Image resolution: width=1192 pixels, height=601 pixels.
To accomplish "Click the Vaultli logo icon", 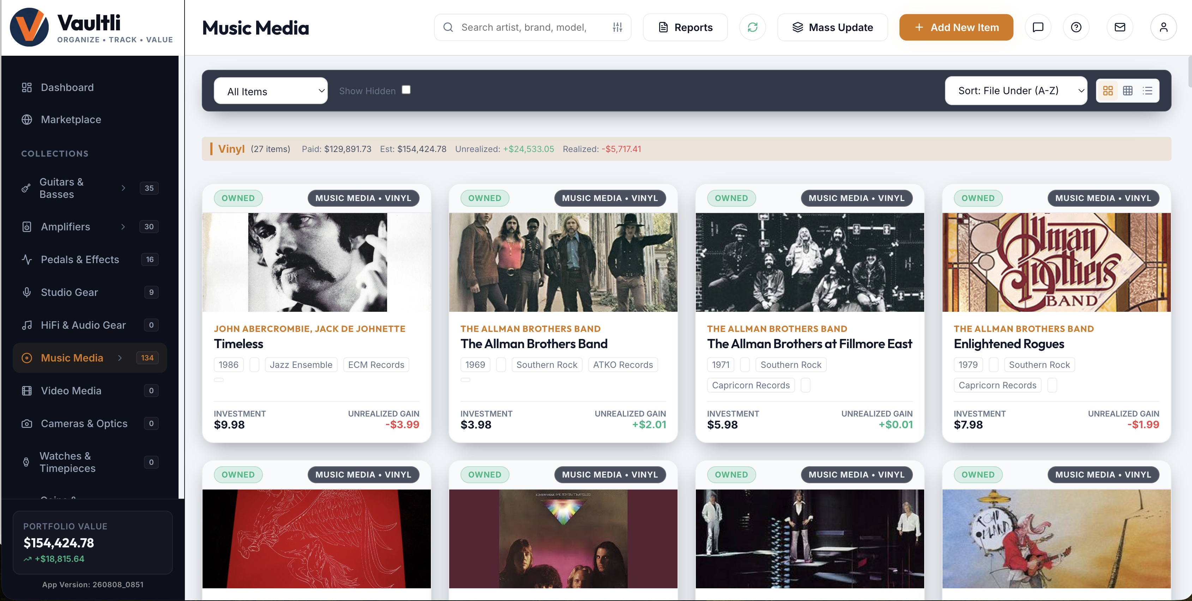I will click(x=29, y=27).
